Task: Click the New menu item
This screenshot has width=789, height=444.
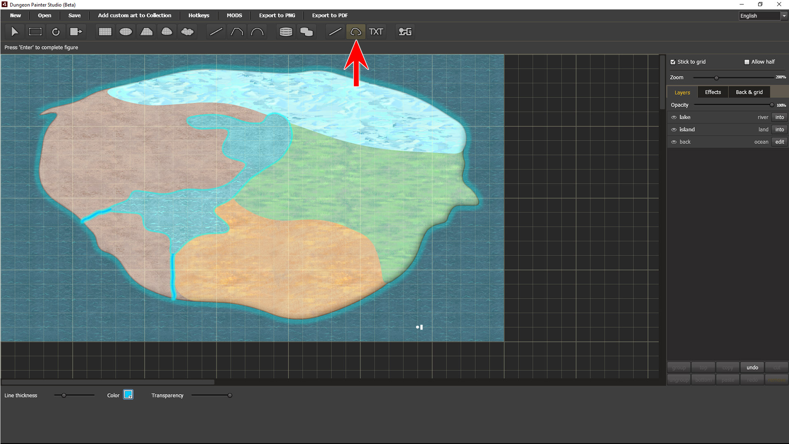Action: click(16, 15)
